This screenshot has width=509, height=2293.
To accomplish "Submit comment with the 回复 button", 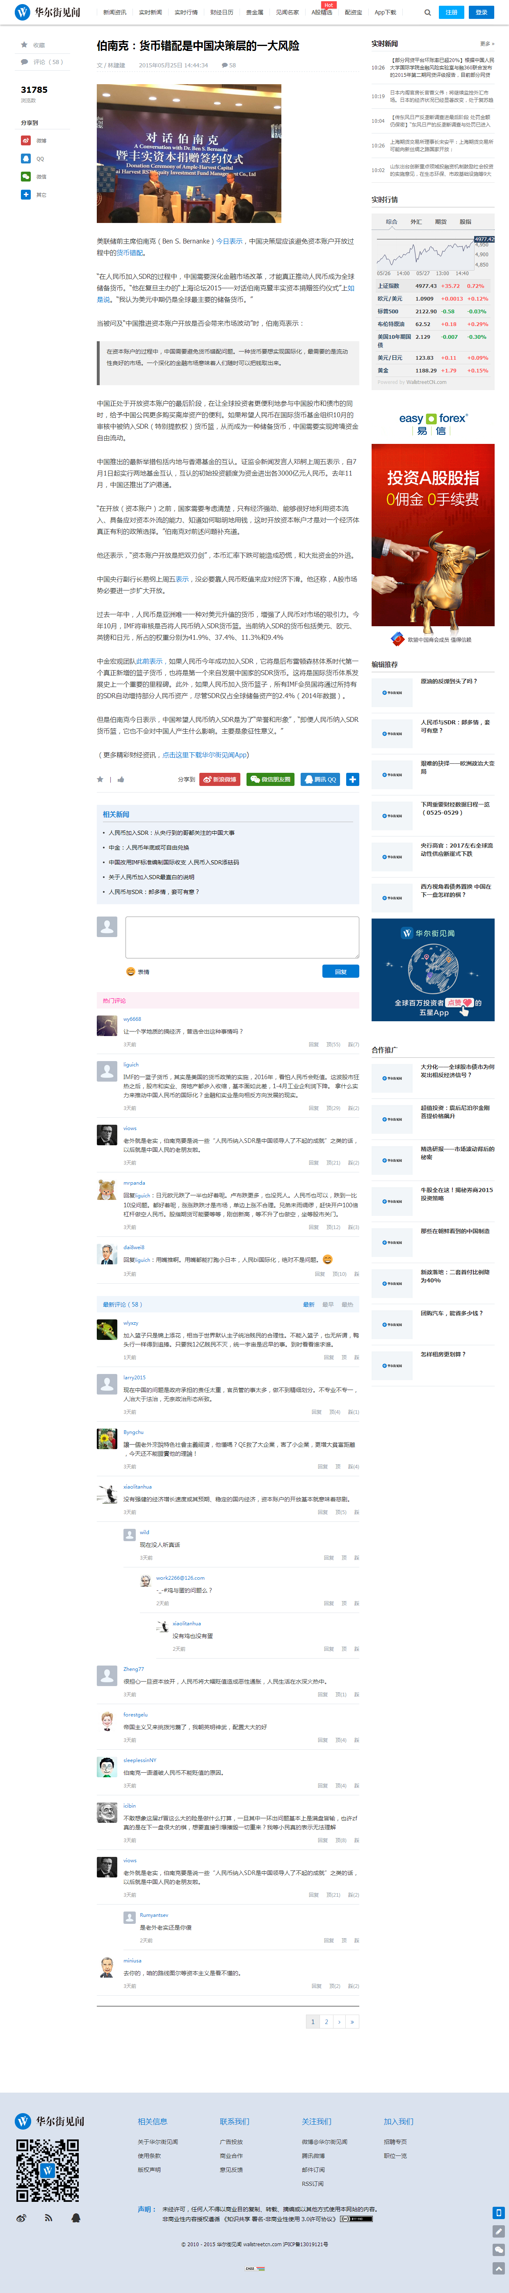I will pos(341,971).
